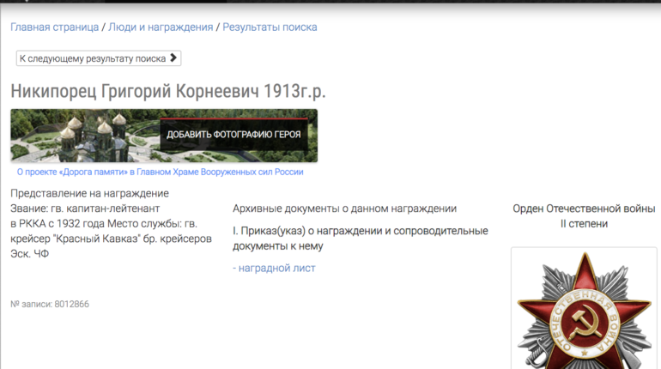Image resolution: width=661 pixels, height=369 pixels.
Task: Click 'Орден Отечественной войны II степени' title
Action: coord(584,216)
